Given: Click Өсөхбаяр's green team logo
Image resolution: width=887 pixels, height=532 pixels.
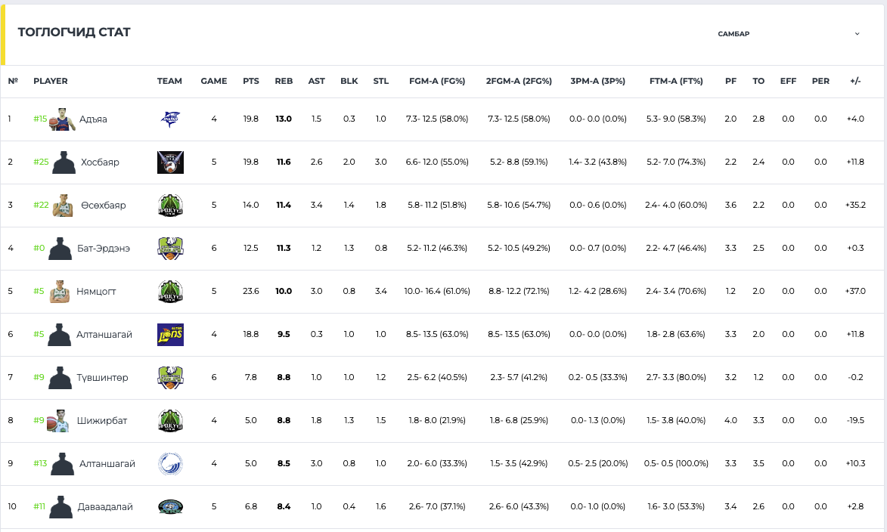Looking at the screenshot, I should (170, 206).
